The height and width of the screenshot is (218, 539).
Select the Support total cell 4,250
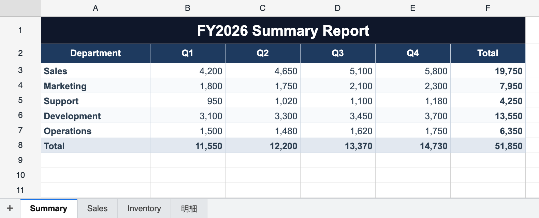point(488,100)
